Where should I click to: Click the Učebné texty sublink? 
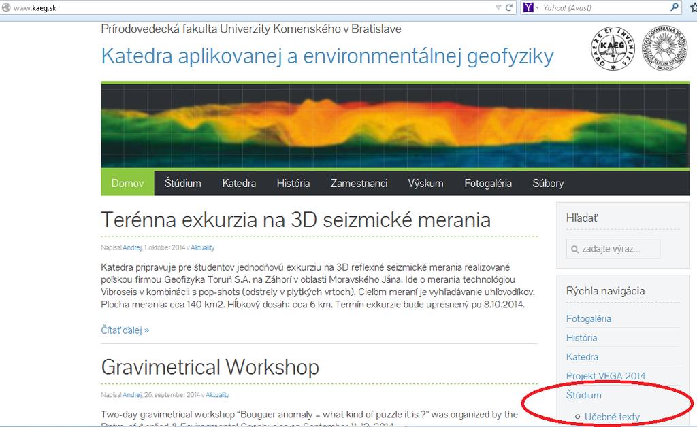(x=612, y=417)
